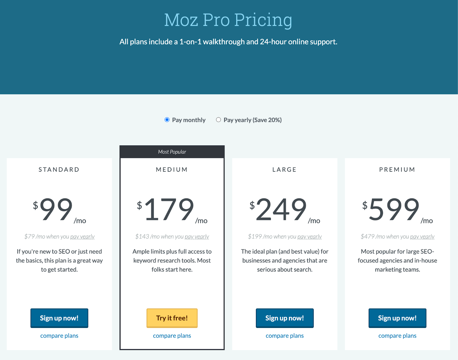Click the Moz Pro Pricing title
The width and height of the screenshot is (458, 360).
229,20
